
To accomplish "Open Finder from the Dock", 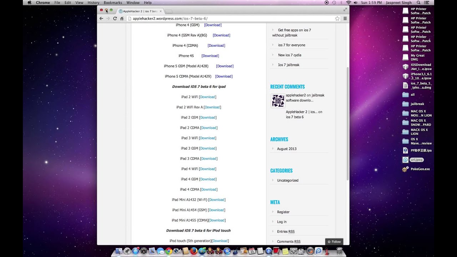I will point(119,251).
